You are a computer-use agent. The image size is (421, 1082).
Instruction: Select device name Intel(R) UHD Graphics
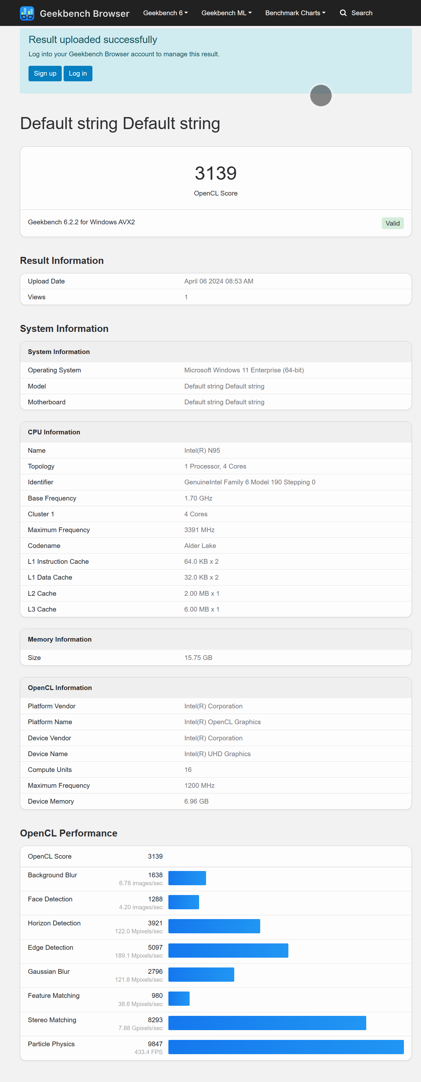tap(217, 754)
